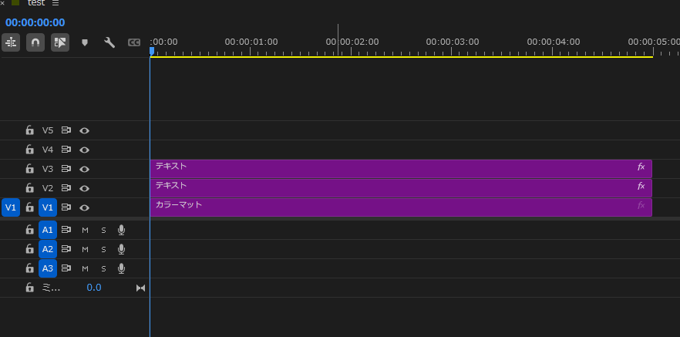Click the 00:00:03:00 mark on time ruler
This screenshot has width=680, height=337.
point(453,42)
